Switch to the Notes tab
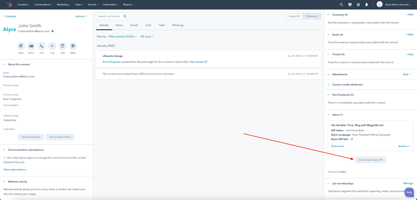This screenshot has height=200, width=417. coord(119,25)
